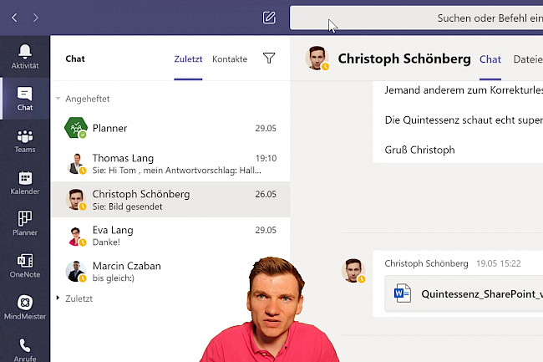The width and height of the screenshot is (543, 362).
Task: Click the 26.05 date on Christoph Schönberg
Action: (x=266, y=194)
